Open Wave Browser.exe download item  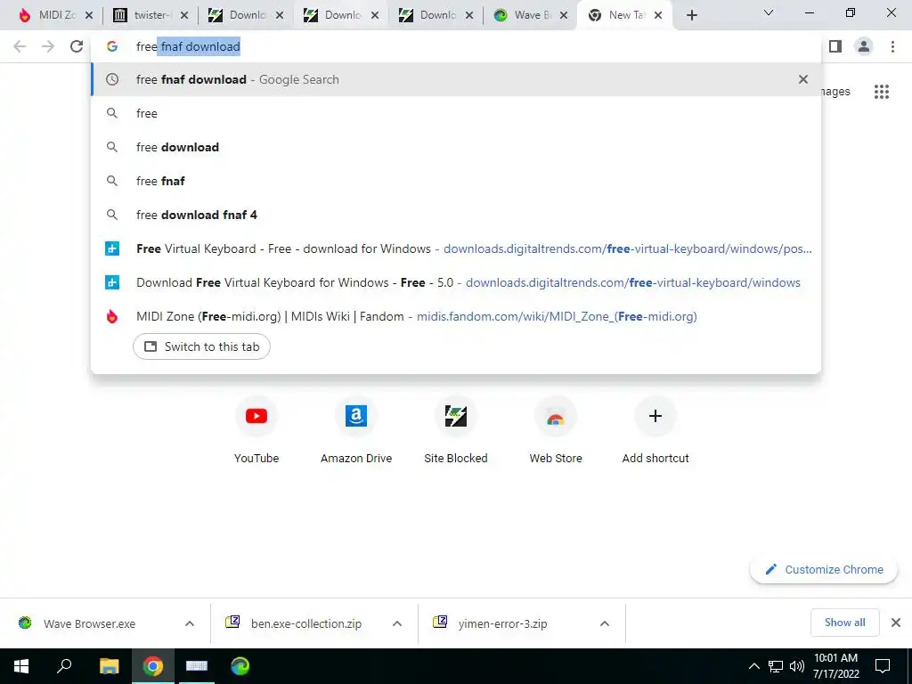pos(90,623)
